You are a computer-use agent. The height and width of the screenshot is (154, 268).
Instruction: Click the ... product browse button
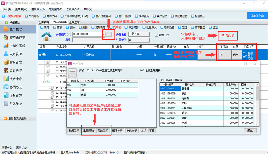coord(108,34)
